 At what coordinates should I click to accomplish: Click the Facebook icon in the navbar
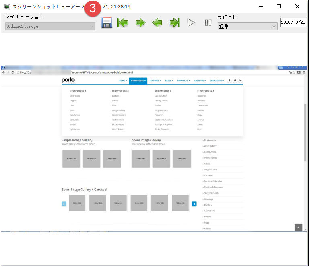(230, 81)
